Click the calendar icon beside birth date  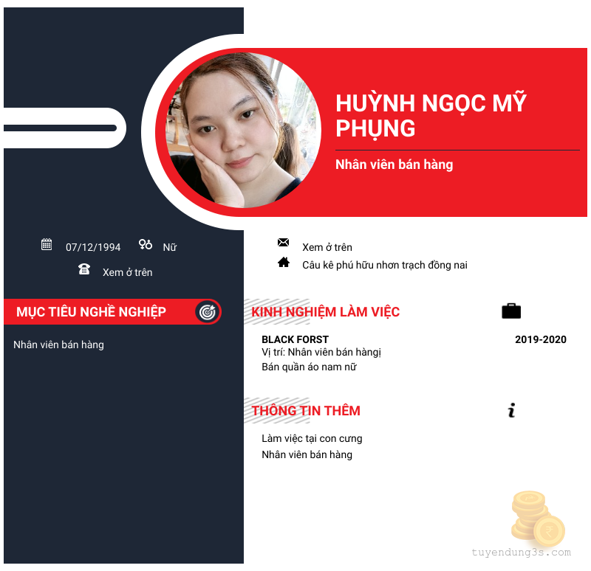click(x=47, y=244)
